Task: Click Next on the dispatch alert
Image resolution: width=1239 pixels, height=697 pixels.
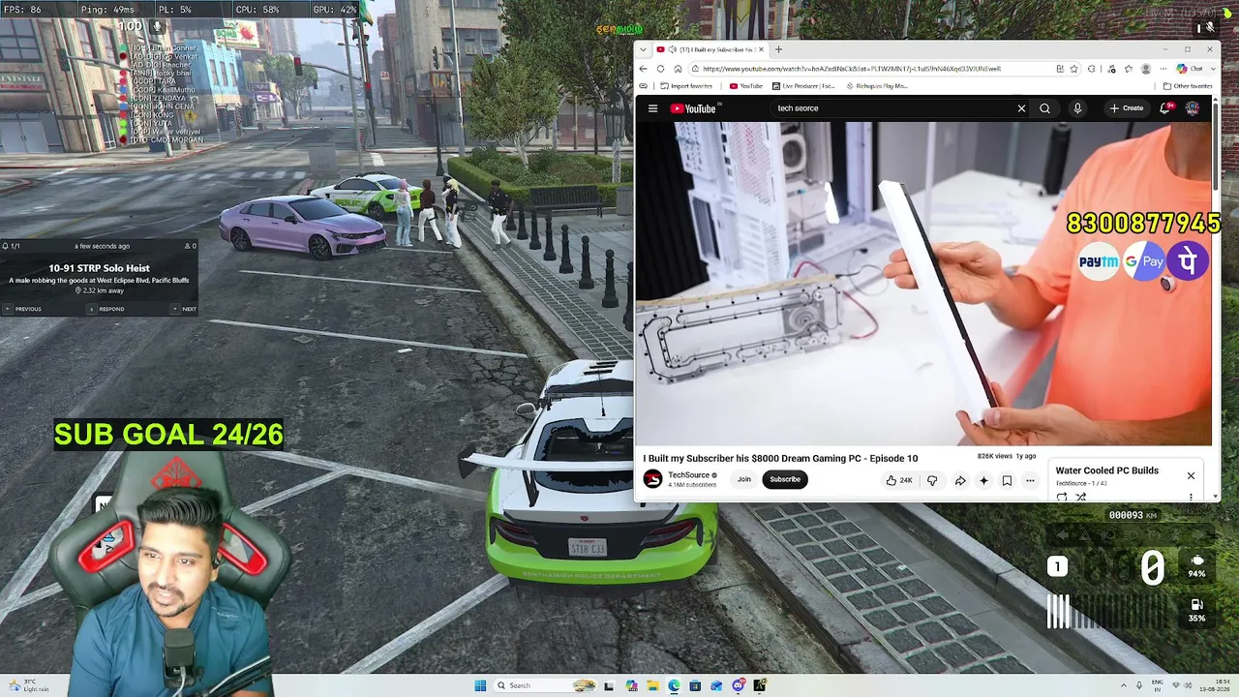Action: [184, 309]
